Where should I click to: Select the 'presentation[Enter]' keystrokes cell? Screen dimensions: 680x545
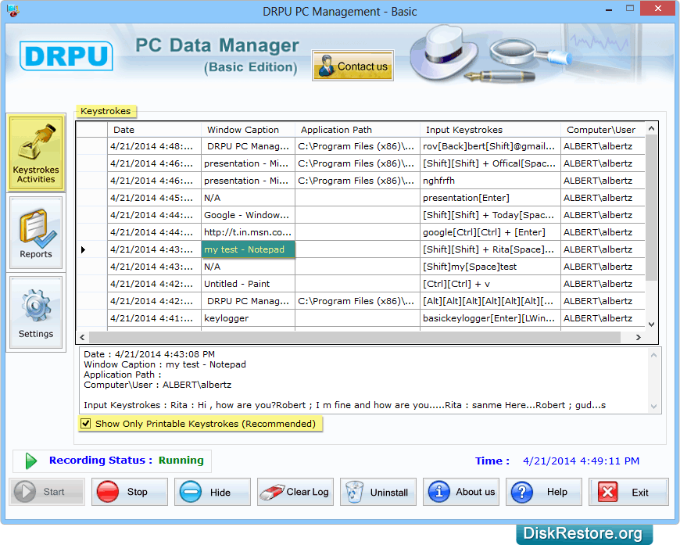[x=490, y=198]
